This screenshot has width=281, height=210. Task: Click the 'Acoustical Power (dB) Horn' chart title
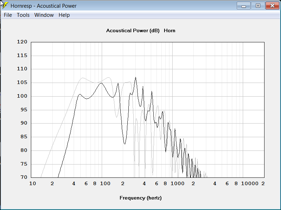pos(141,30)
